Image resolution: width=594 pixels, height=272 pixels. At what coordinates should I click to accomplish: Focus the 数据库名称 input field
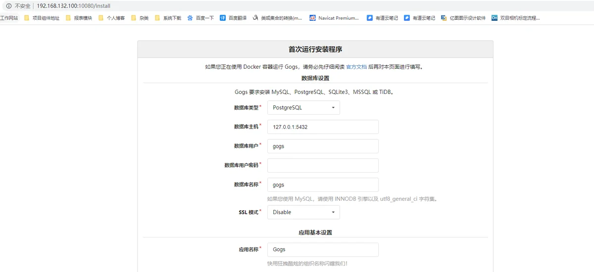[323, 184]
